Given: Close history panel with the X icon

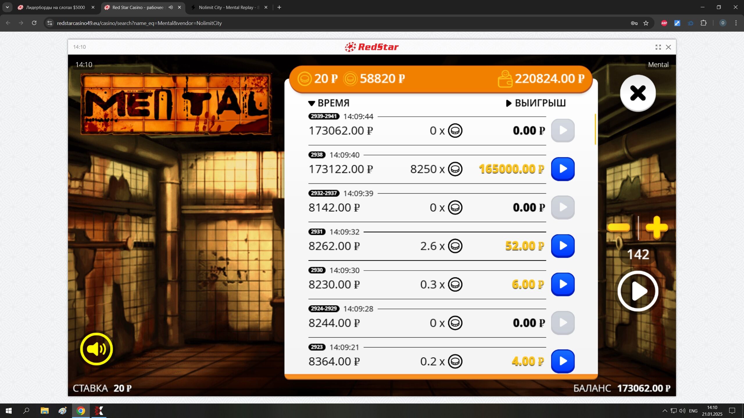Looking at the screenshot, I should coord(638,93).
